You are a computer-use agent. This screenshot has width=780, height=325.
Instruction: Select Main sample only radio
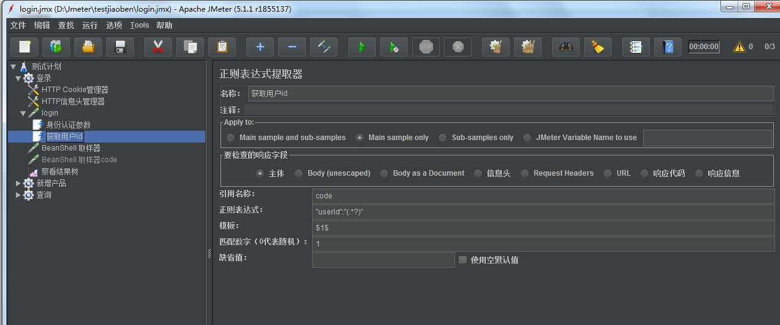click(359, 138)
